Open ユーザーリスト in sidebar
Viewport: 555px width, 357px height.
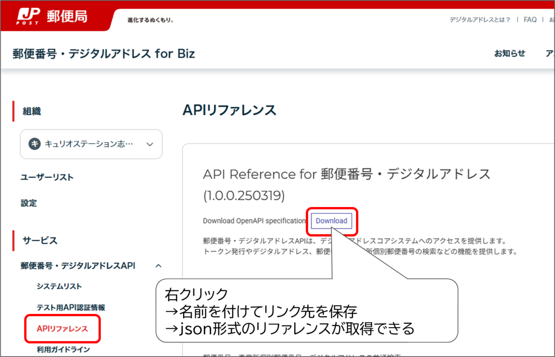[x=47, y=177]
